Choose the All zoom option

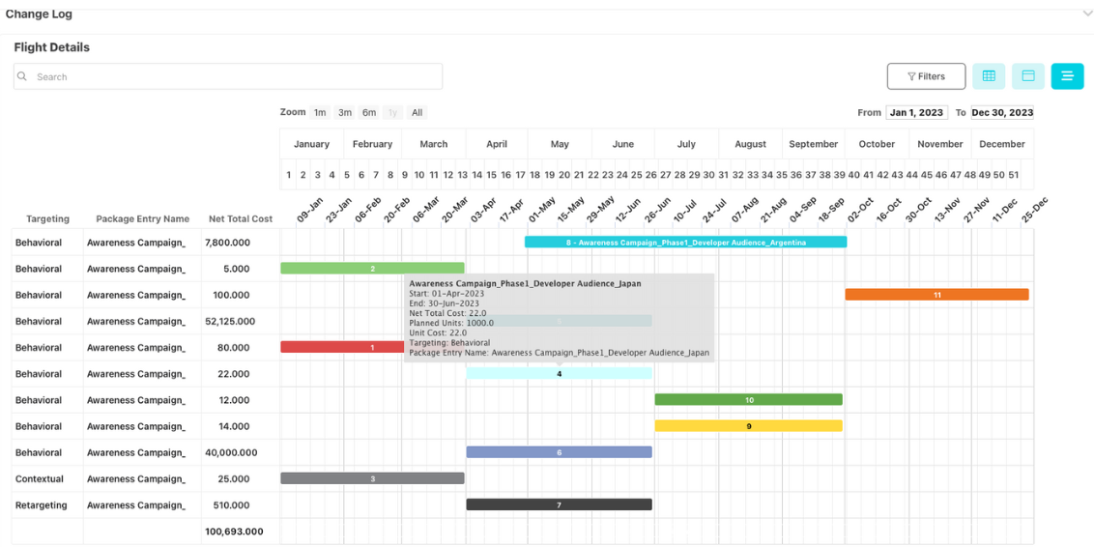(x=417, y=113)
